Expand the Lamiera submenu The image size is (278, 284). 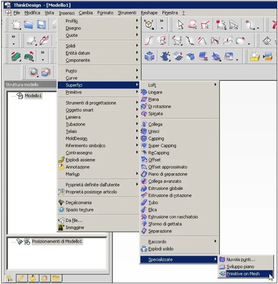99,117
